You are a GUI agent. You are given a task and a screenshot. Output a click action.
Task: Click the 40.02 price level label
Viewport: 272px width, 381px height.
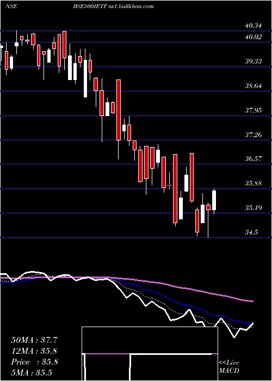pyautogui.click(x=254, y=37)
